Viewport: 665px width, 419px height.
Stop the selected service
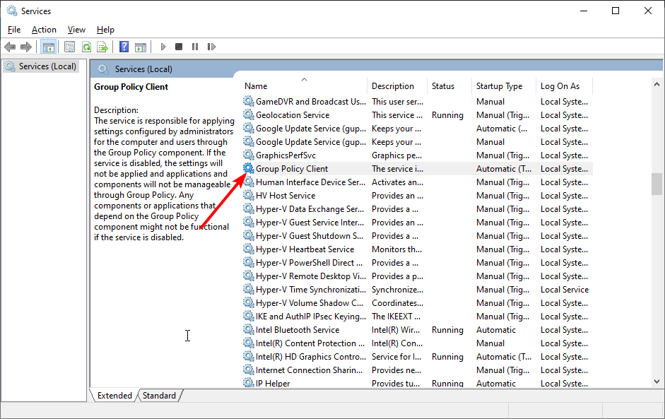click(x=178, y=46)
